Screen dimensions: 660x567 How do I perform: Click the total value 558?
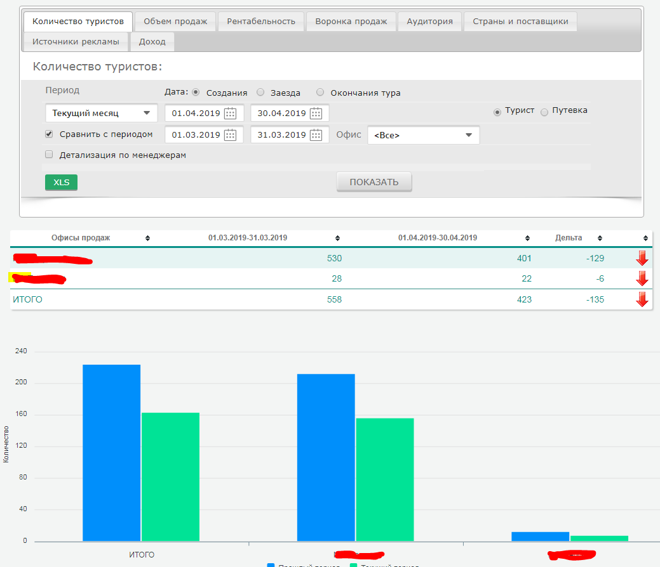click(x=334, y=300)
